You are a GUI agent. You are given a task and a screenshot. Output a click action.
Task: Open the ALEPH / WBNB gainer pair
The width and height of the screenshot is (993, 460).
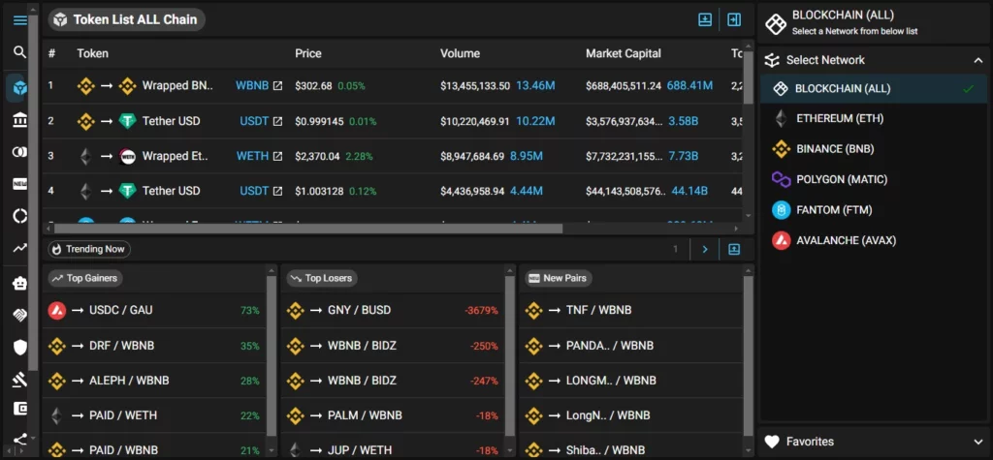(154, 381)
